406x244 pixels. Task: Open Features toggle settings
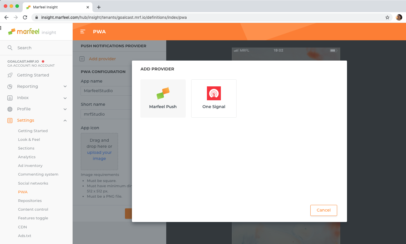pos(33,218)
